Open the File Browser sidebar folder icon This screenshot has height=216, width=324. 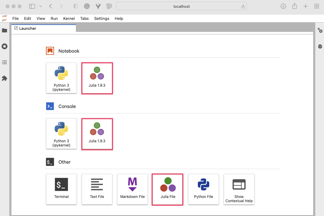tap(5, 30)
